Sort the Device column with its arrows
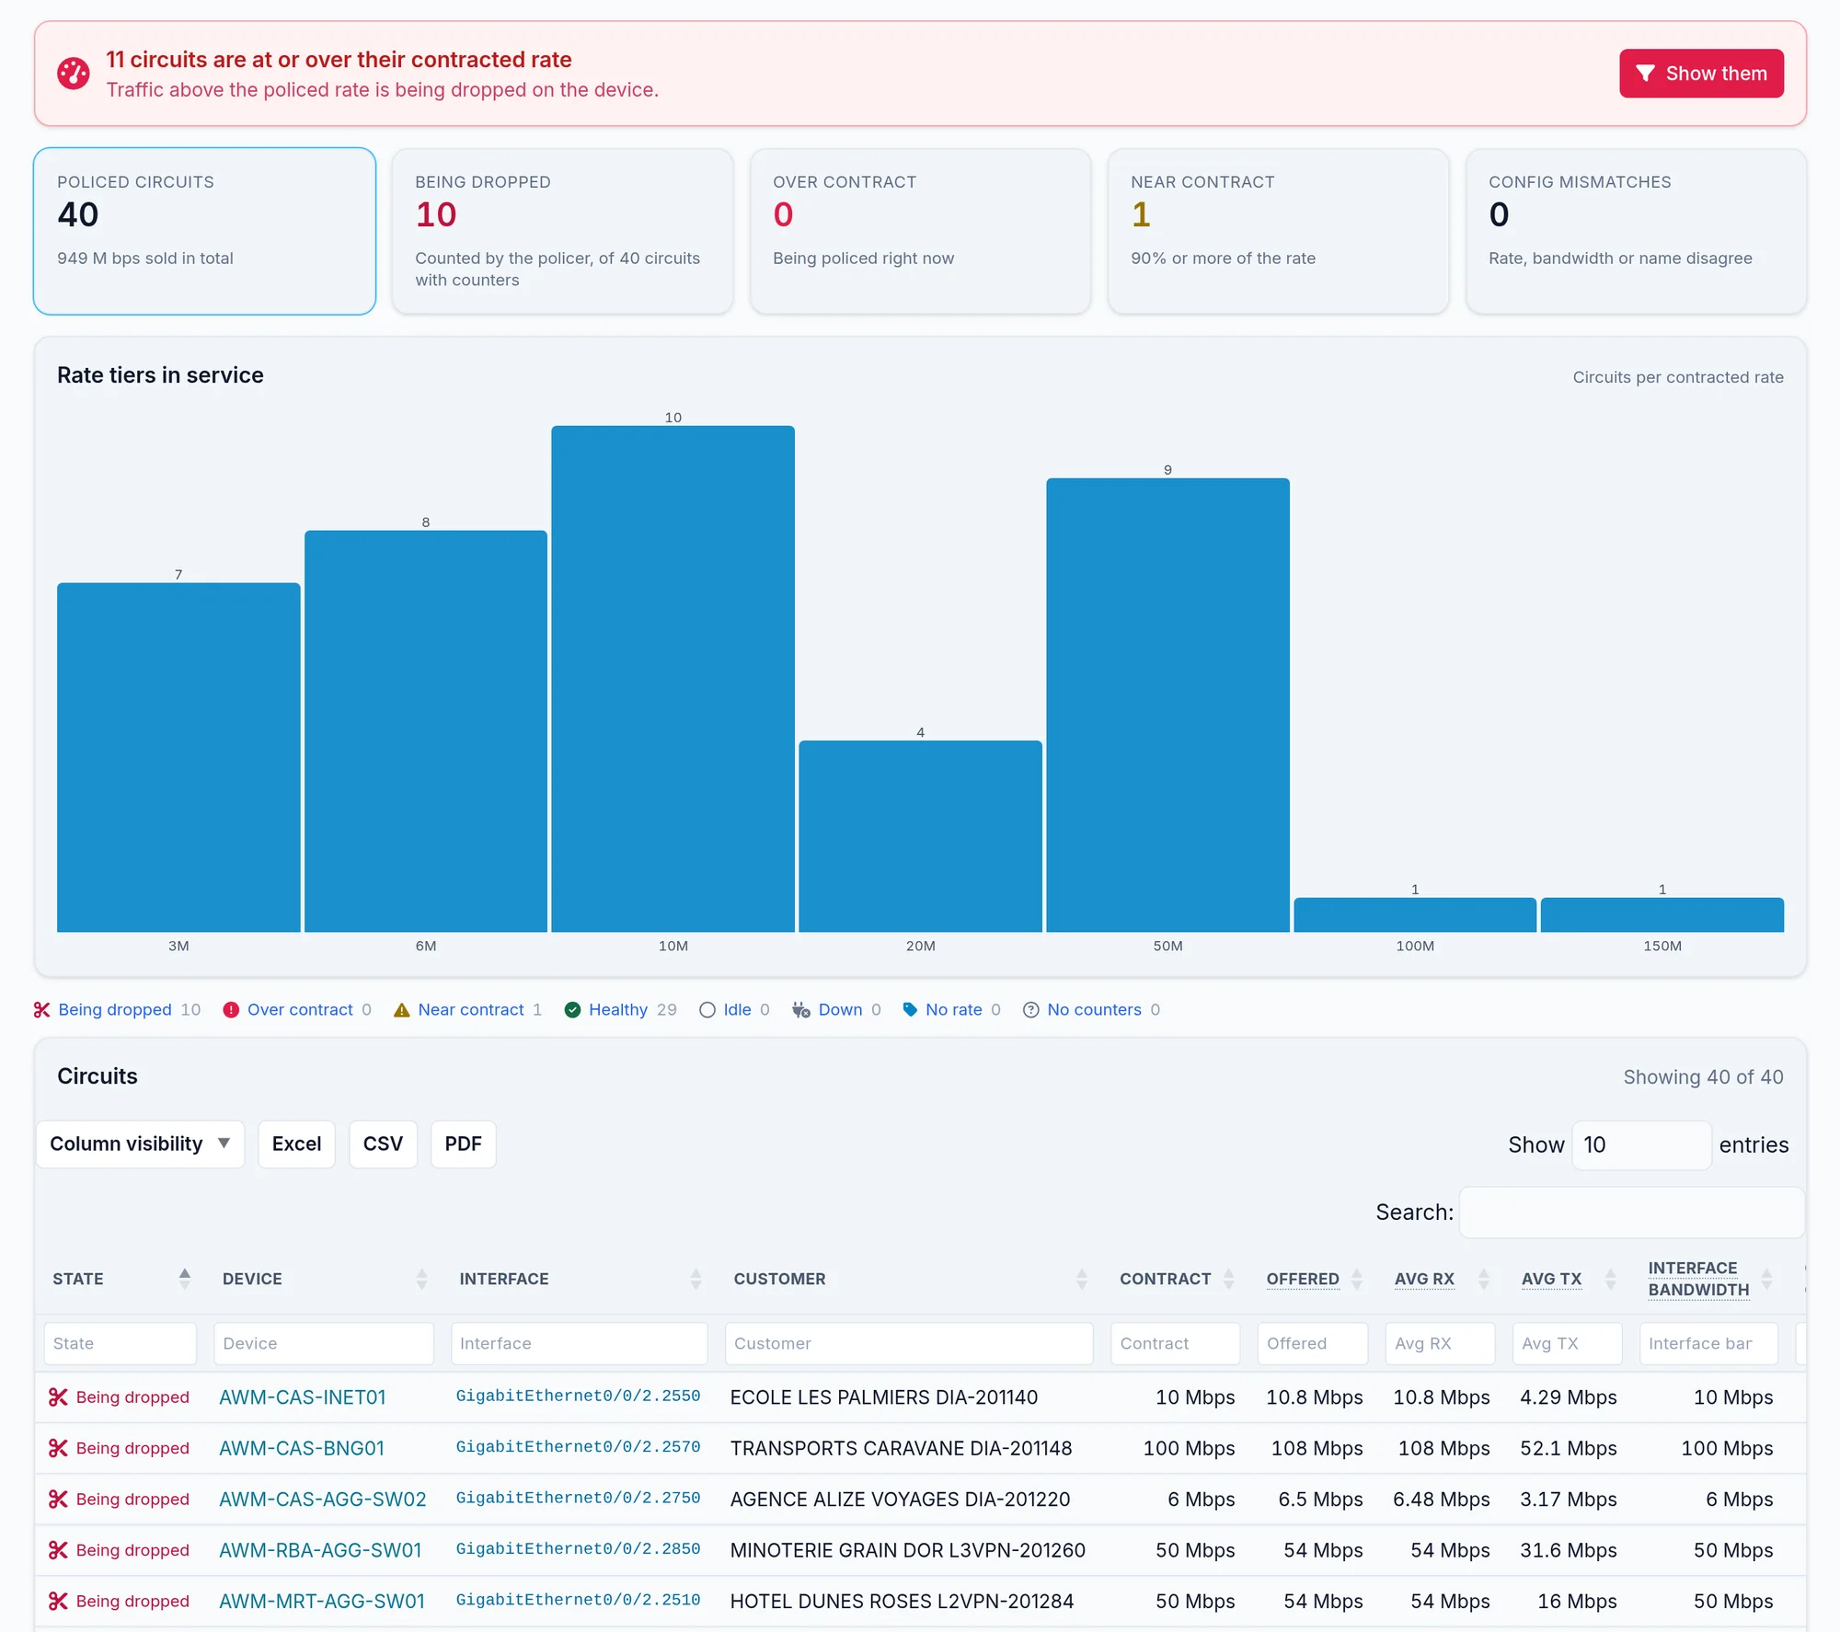This screenshot has width=1840, height=1632. pos(422,1279)
